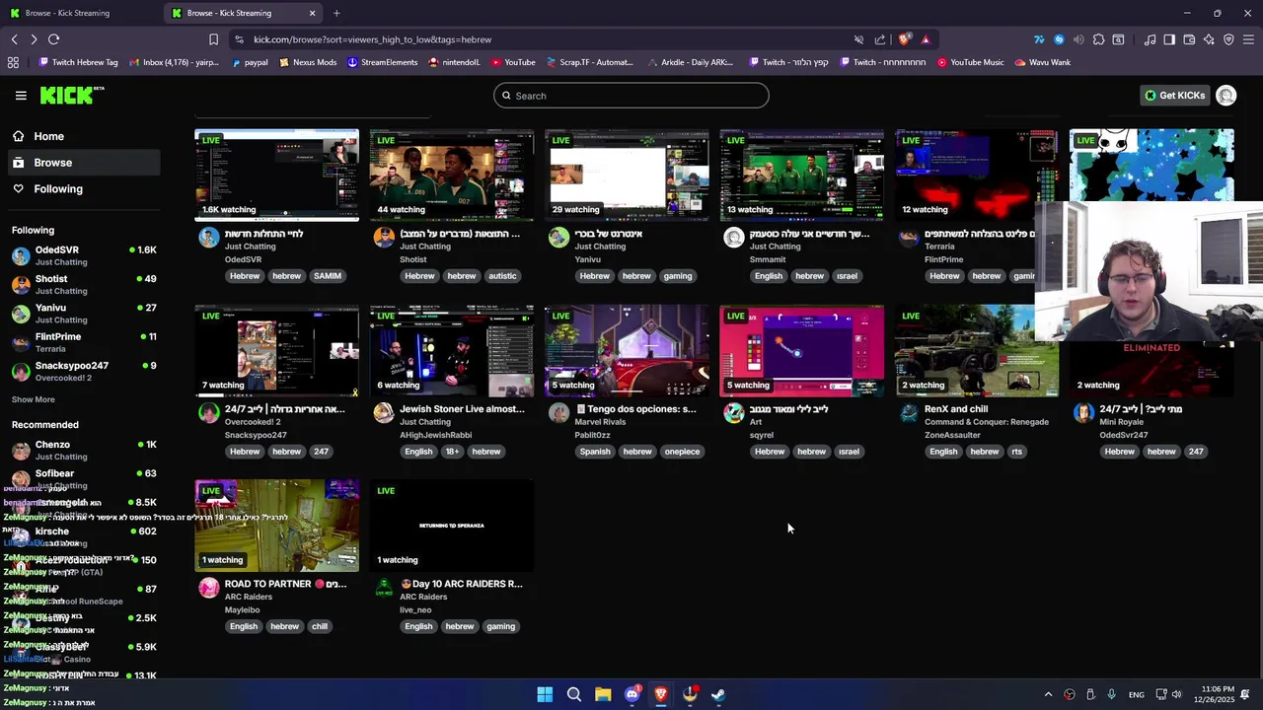Open sqyrel's channel avatar in the grid
The image size is (1263, 710).
click(733, 412)
